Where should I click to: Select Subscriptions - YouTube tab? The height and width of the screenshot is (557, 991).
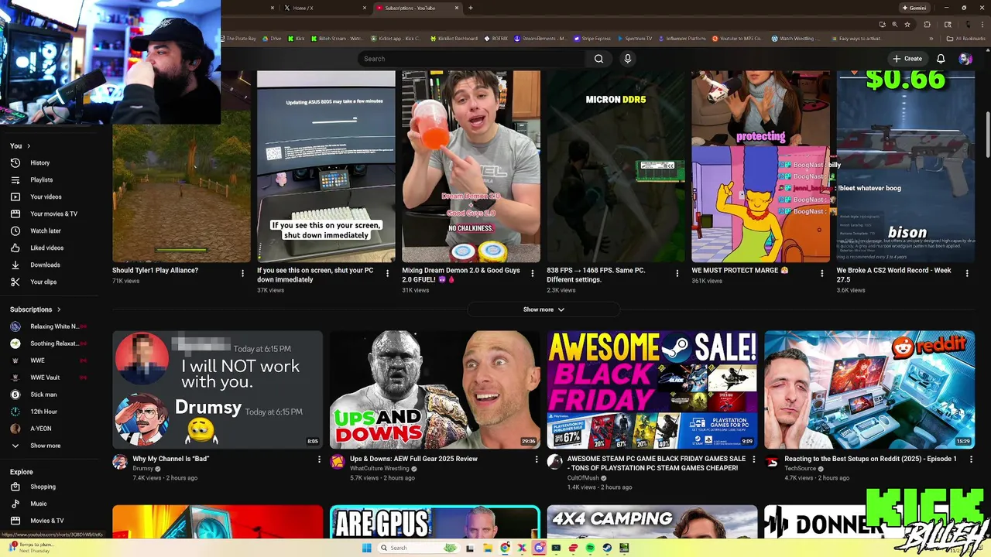click(417, 8)
